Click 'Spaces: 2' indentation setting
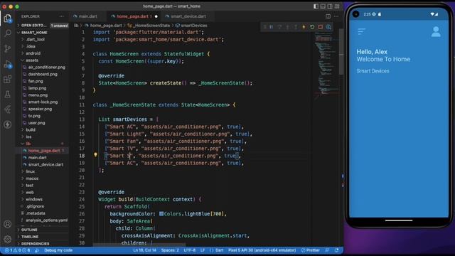Viewport: 455px width, 256px height. 170,250
